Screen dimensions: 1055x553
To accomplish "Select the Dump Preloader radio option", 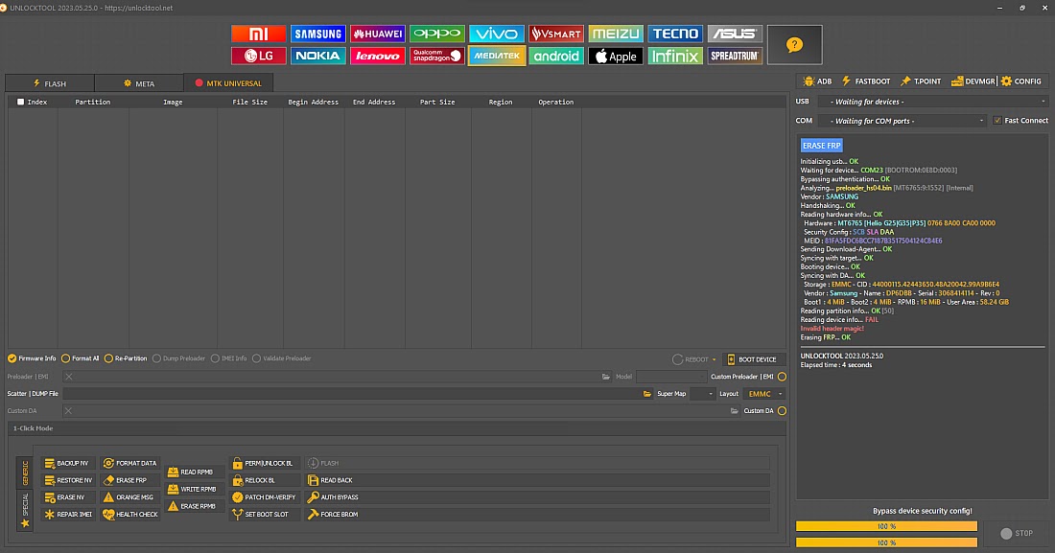I will pyautogui.click(x=156, y=358).
